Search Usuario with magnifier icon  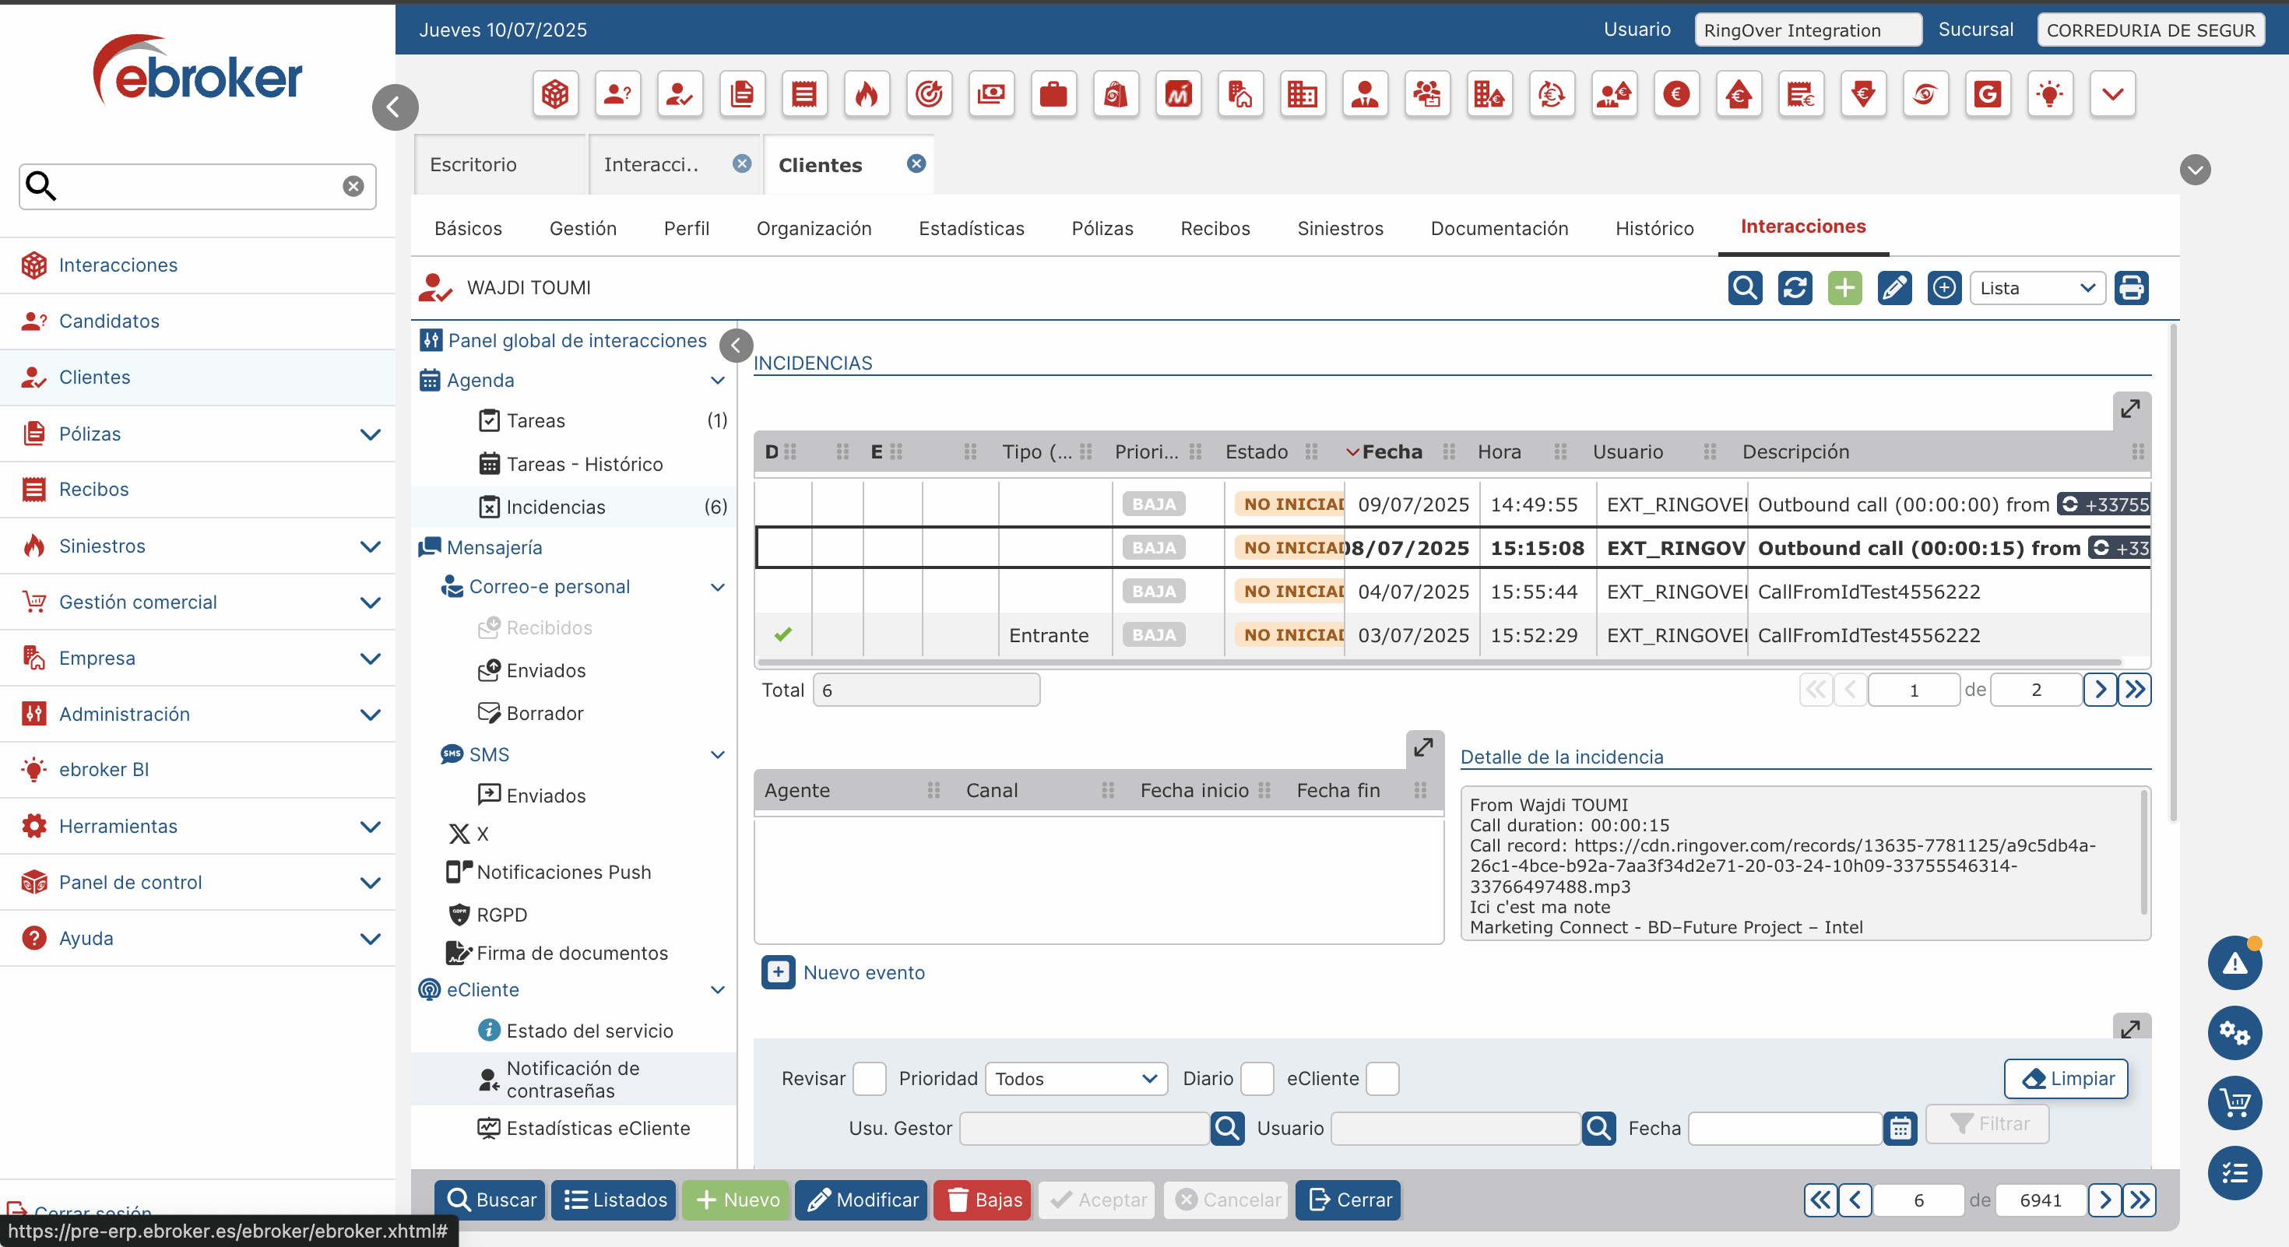pyautogui.click(x=1598, y=1128)
